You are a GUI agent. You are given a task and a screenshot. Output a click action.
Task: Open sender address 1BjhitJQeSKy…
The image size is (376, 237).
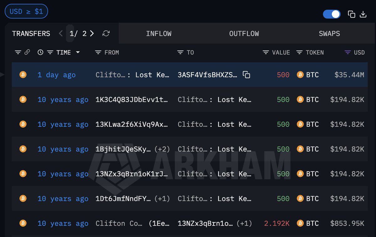(x=123, y=149)
